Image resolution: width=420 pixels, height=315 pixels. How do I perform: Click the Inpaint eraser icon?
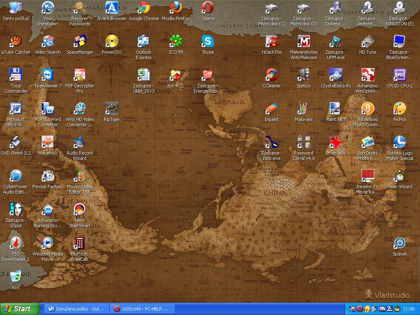click(272, 108)
